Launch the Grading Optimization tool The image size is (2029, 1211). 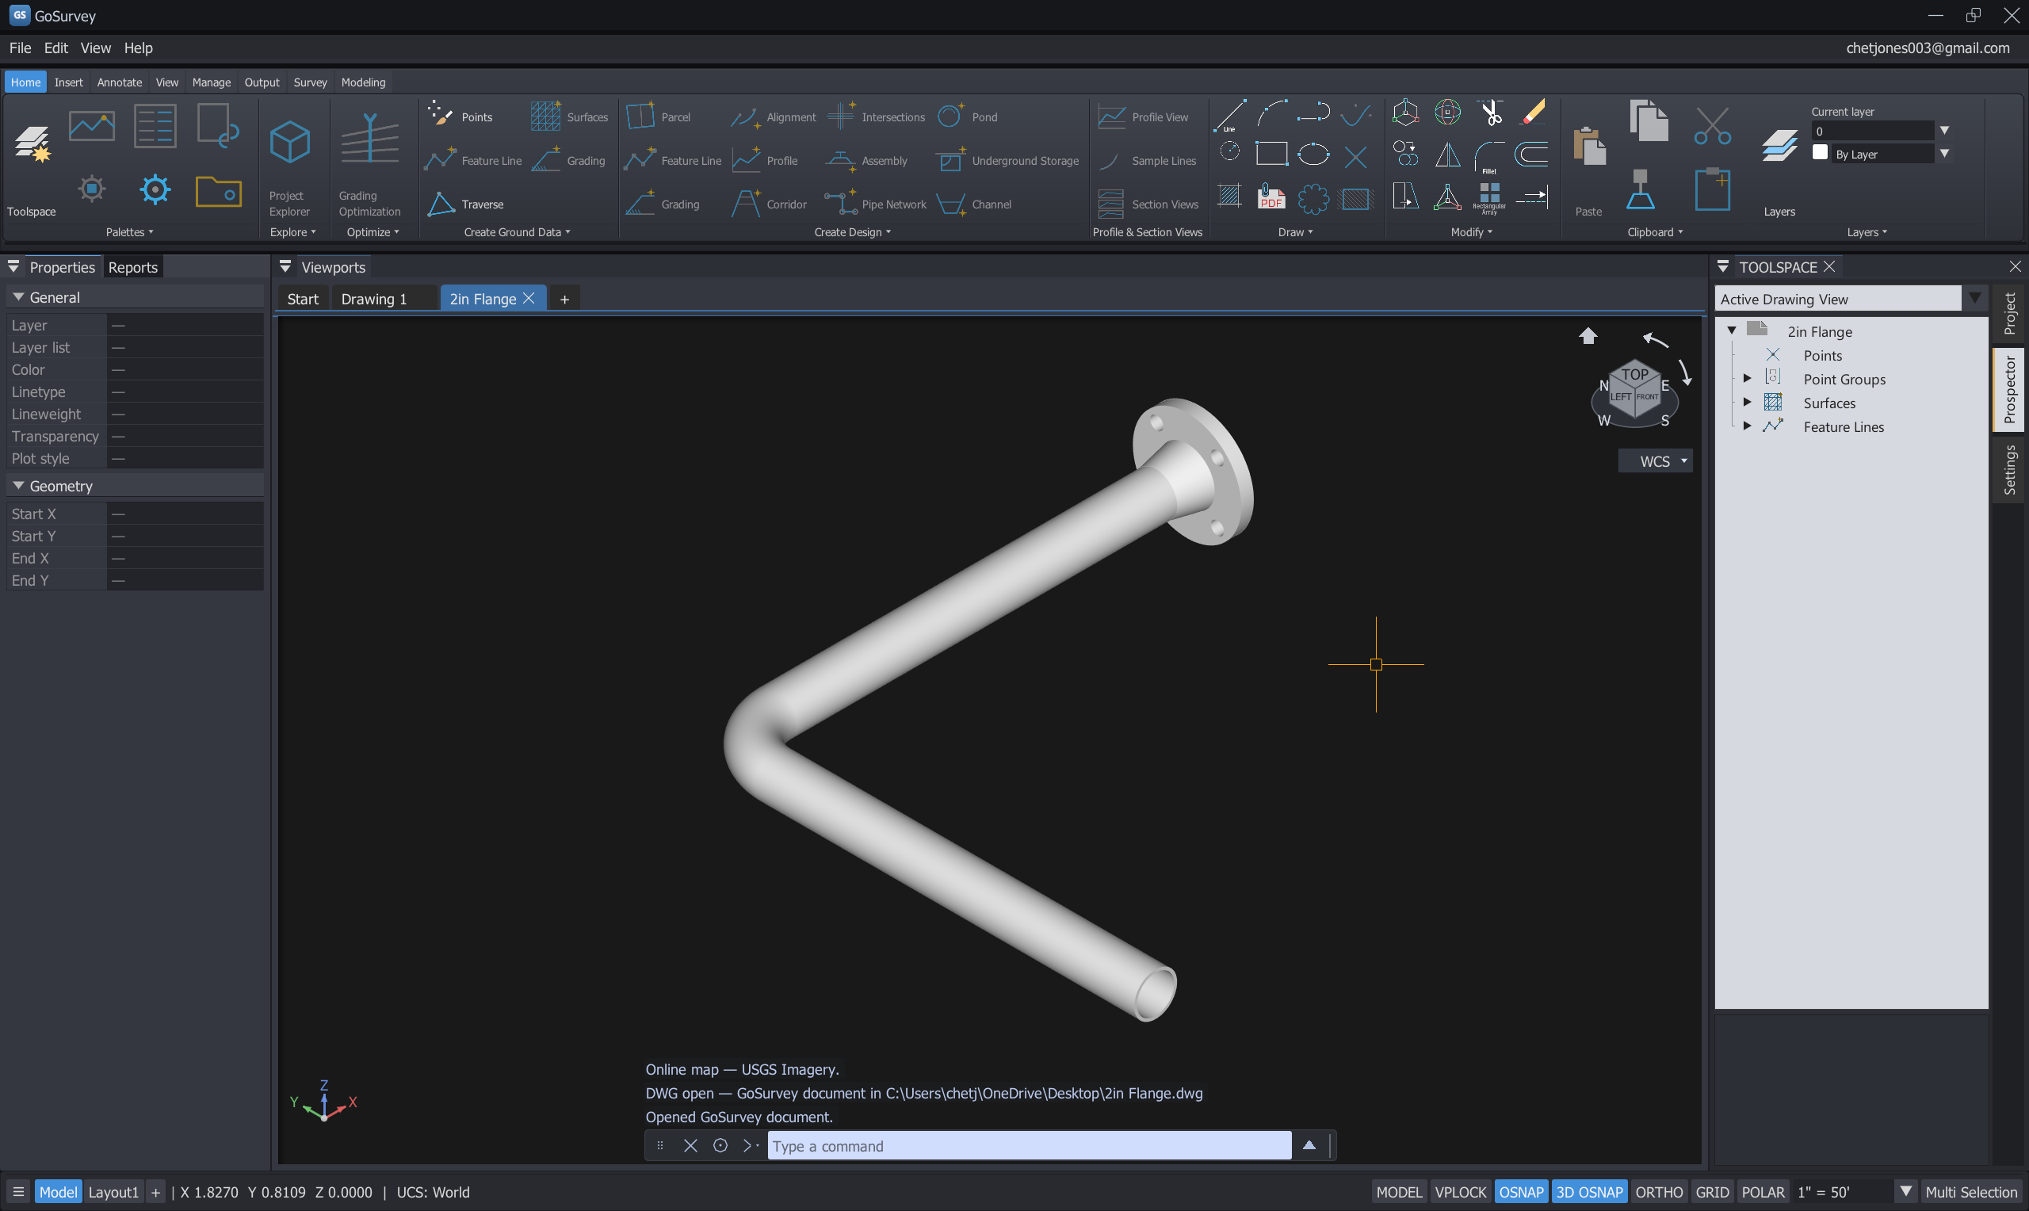tap(369, 166)
